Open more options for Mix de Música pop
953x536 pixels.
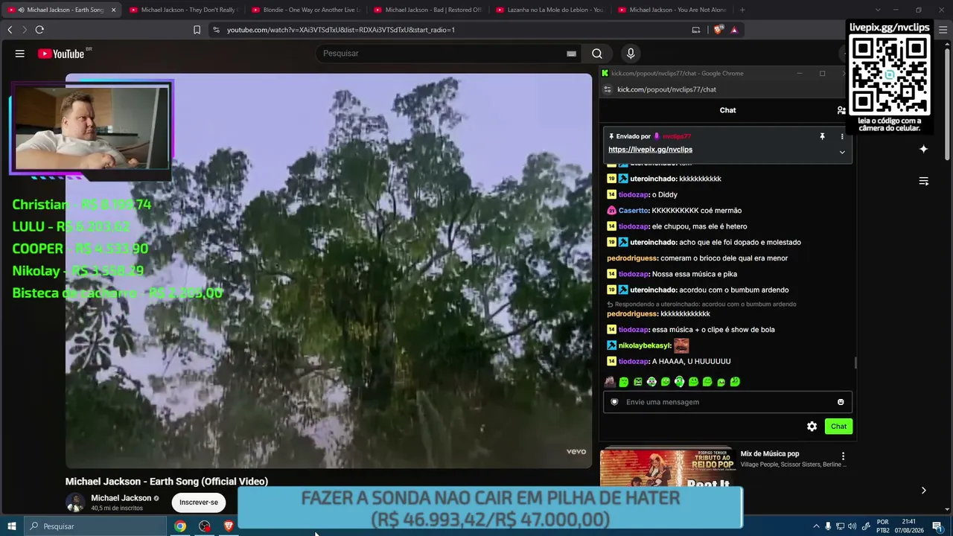(x=843, y=456)
